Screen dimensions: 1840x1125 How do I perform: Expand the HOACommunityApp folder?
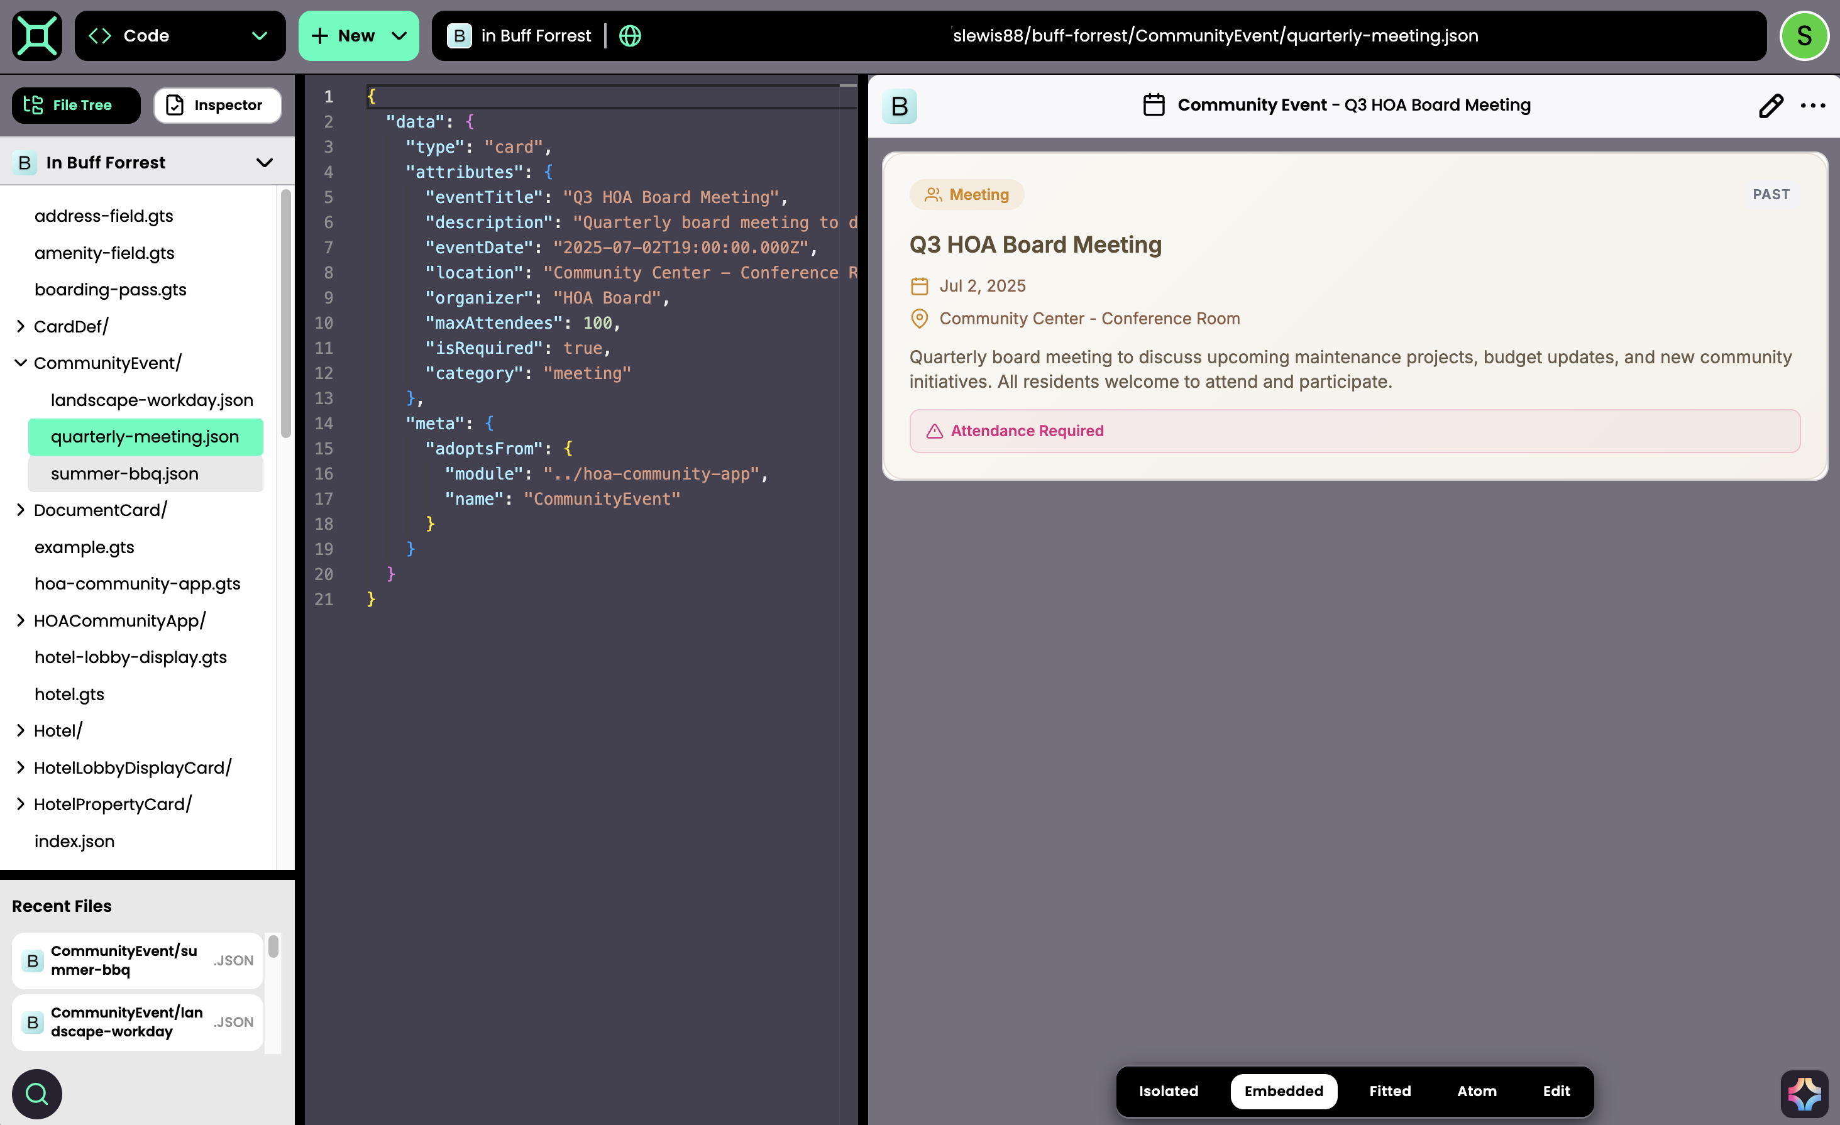point(21,620)
